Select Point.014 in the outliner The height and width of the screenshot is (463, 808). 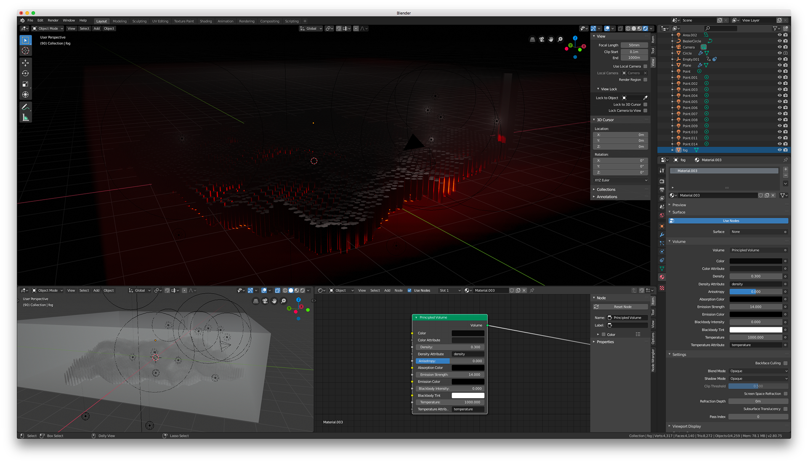point(690,144)
